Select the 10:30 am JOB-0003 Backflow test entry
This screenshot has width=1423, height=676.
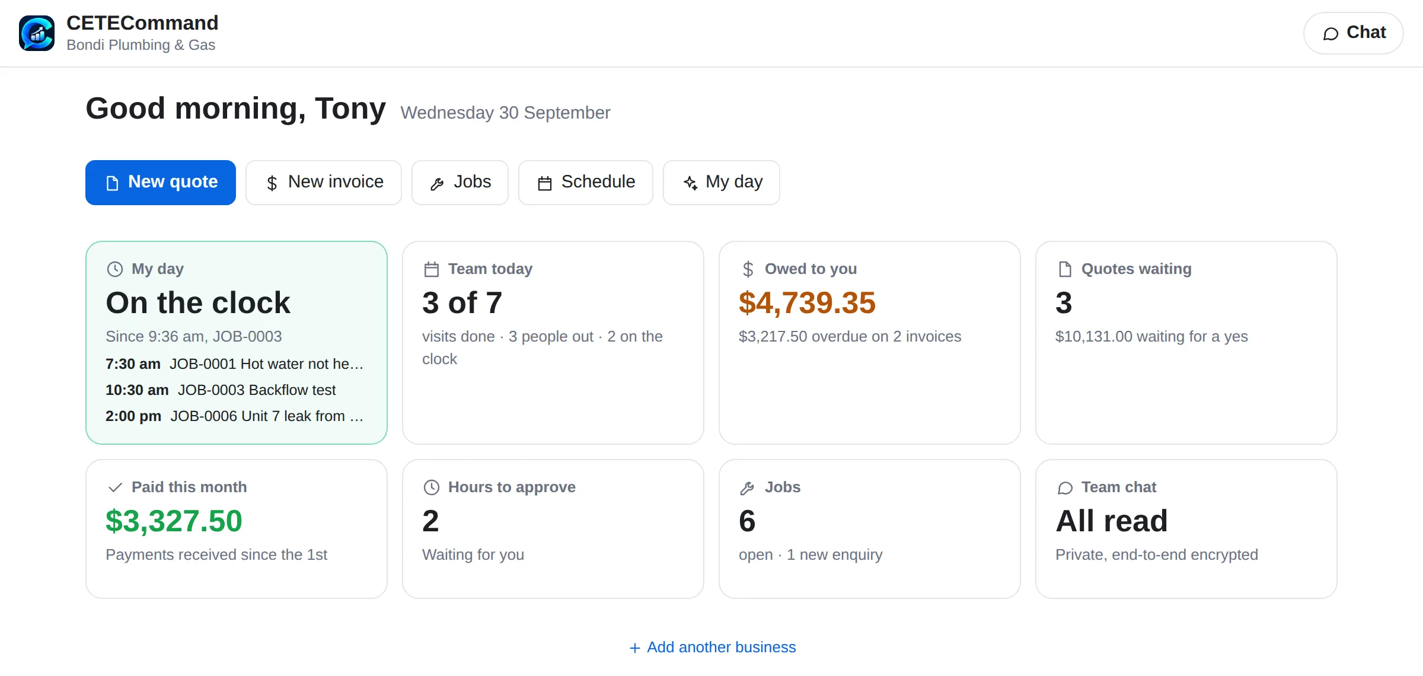coord(221,390)
